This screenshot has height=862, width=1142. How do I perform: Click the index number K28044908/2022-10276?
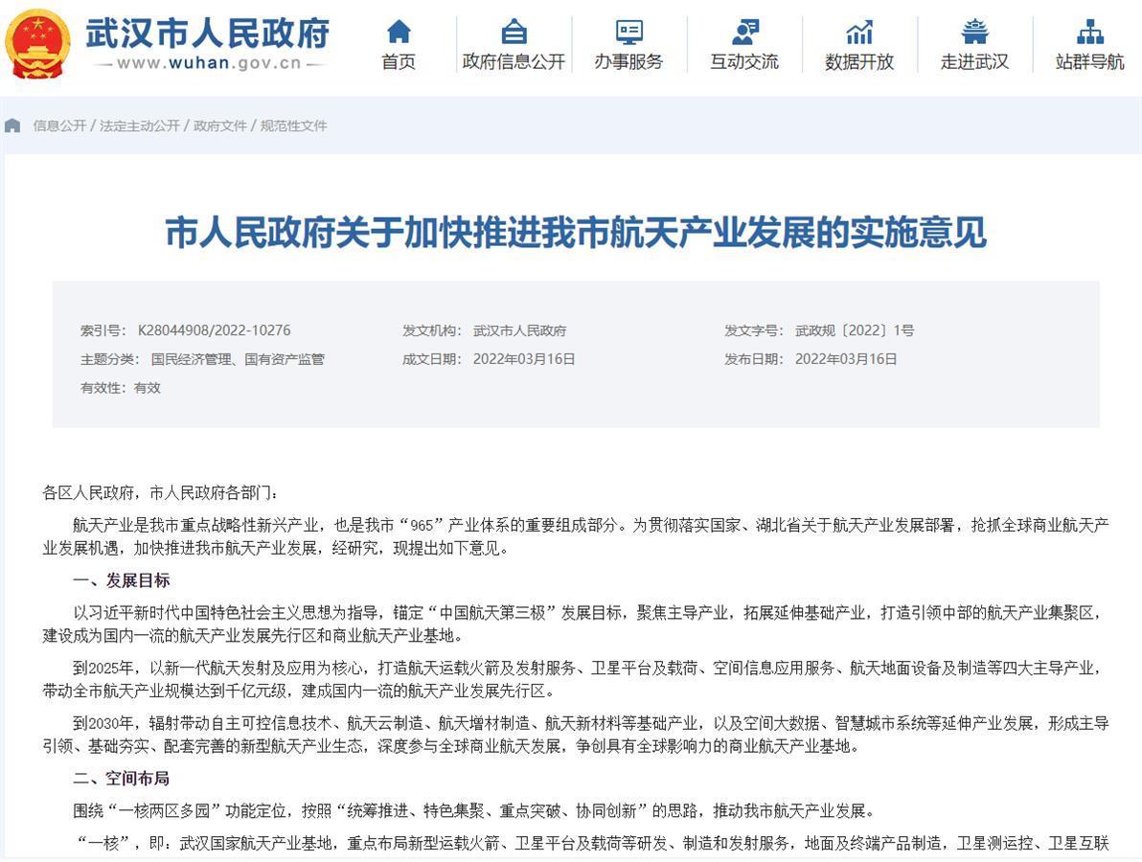(x=214, y=330)
